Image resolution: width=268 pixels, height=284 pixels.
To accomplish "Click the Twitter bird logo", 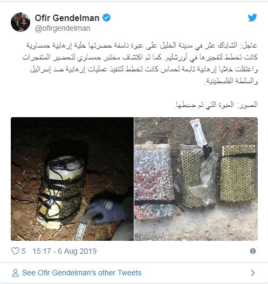I will [252, 18].
